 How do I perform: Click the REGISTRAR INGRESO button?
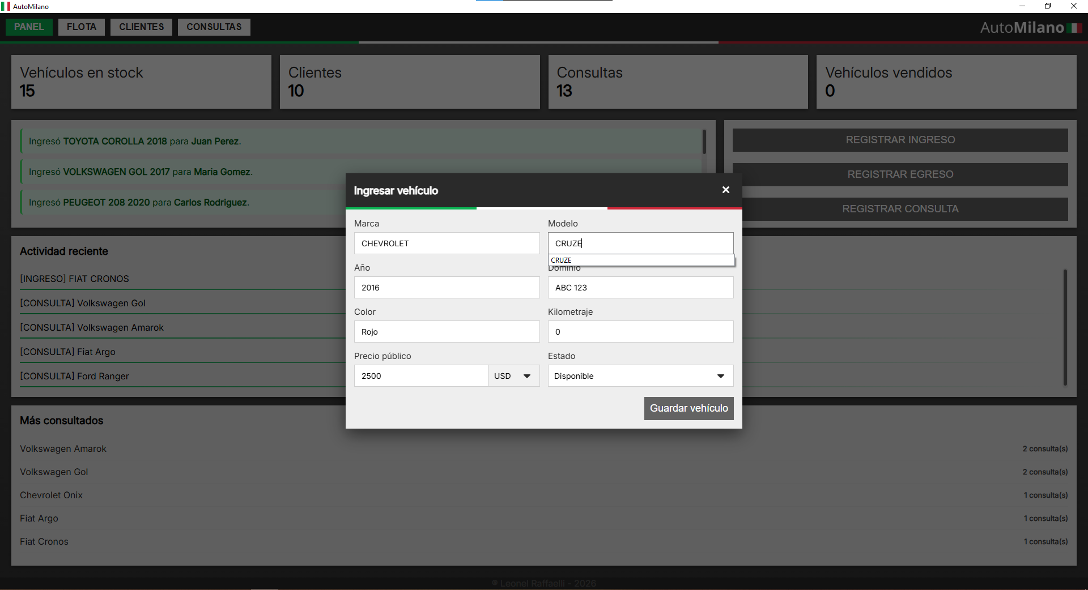[x=900, y=140]
